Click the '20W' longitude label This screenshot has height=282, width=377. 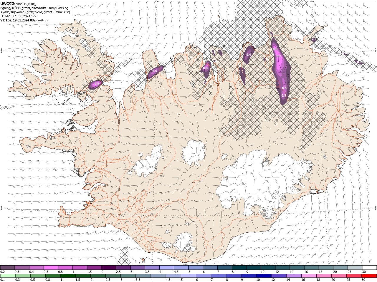(x=157, y=1)
